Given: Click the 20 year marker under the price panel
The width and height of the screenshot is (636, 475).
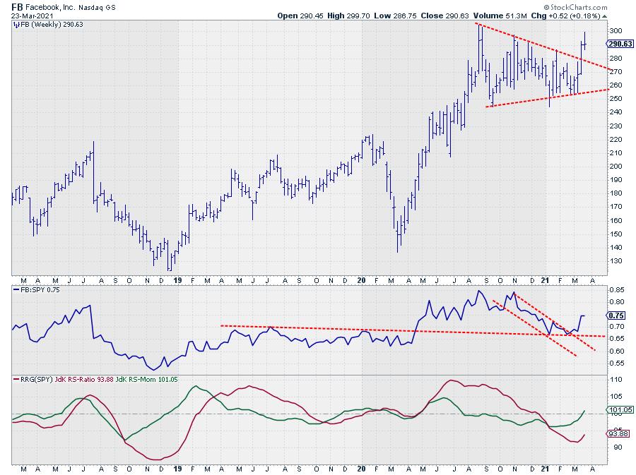Looking at the screenshot, I should pyautogui.click(x=361, y=281).
